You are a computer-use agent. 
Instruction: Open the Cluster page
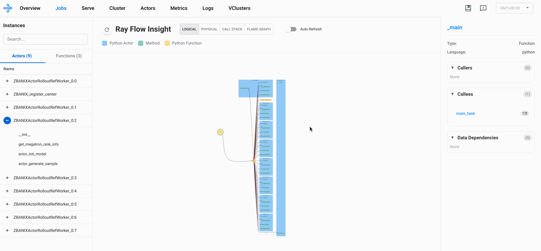coord(117,8)
